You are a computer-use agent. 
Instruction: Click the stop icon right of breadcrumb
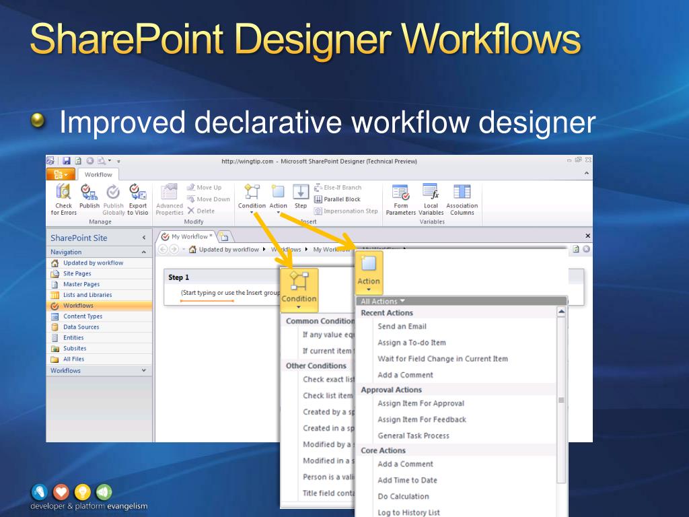point(587,249)
